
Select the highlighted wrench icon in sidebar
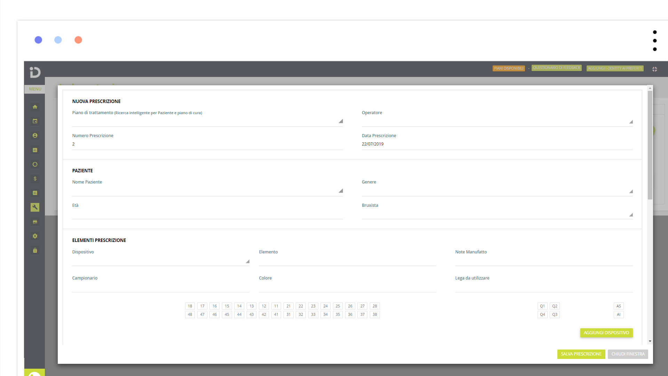(35, 207)
